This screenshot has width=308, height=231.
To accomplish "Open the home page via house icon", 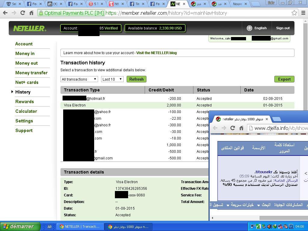I will [x=31, y=13].
